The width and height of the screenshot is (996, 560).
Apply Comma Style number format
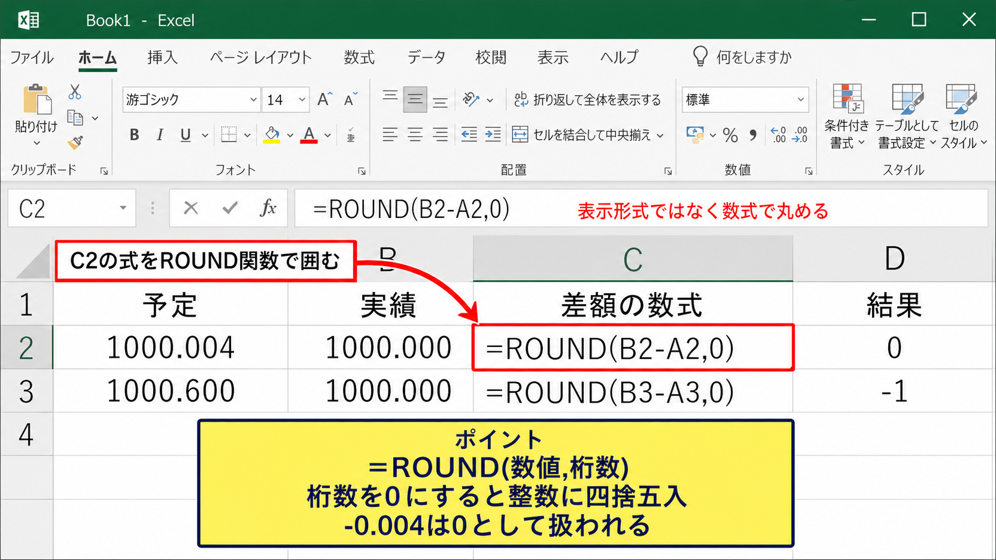tap(753, 135)
